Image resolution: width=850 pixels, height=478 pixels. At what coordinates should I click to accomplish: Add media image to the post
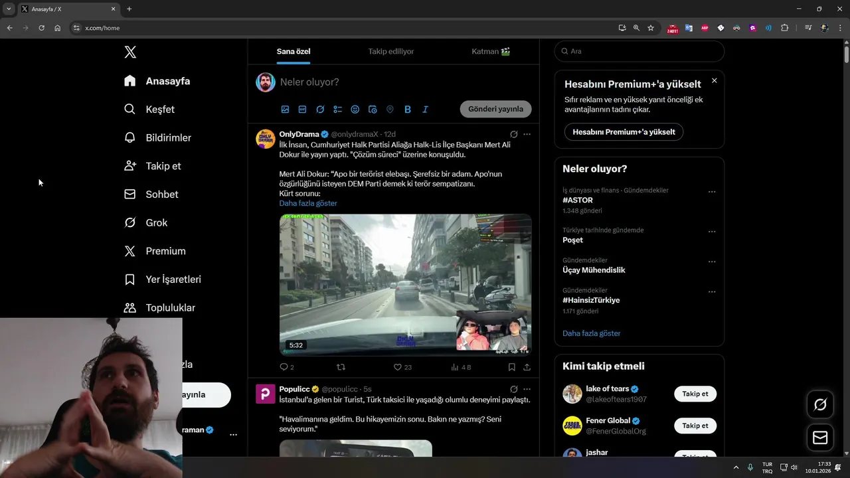[x=285, y=110]
